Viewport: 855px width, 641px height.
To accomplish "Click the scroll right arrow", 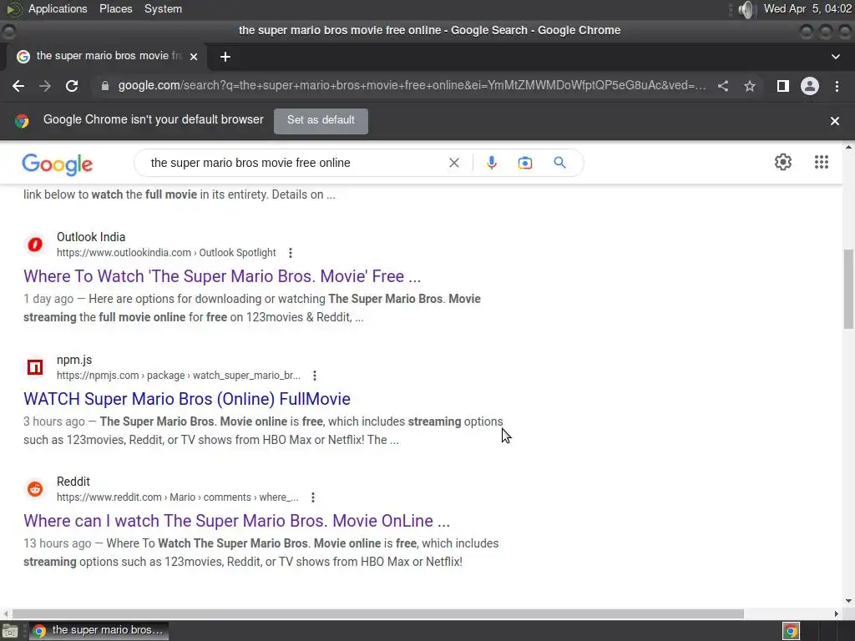I will (837, 613).
